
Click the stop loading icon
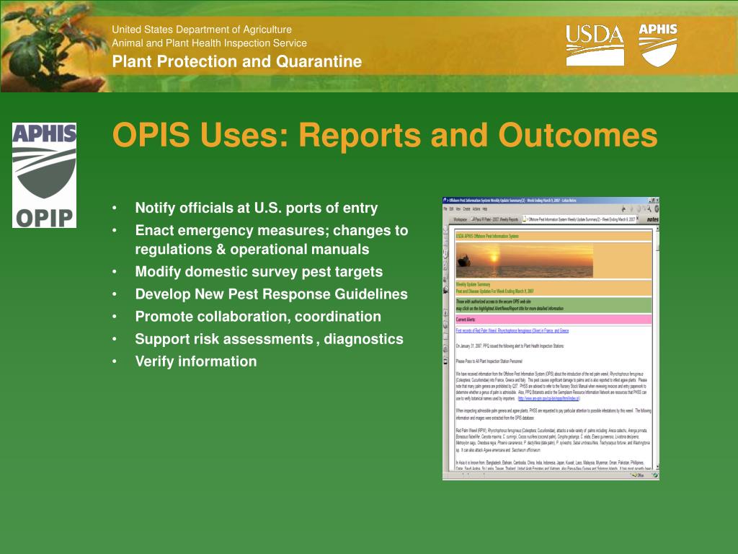[639, 209]
